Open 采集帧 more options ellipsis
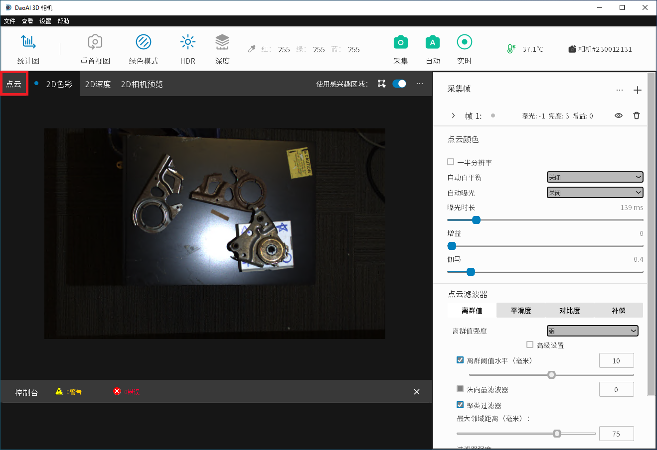657x450 pixels. [620, 90]
